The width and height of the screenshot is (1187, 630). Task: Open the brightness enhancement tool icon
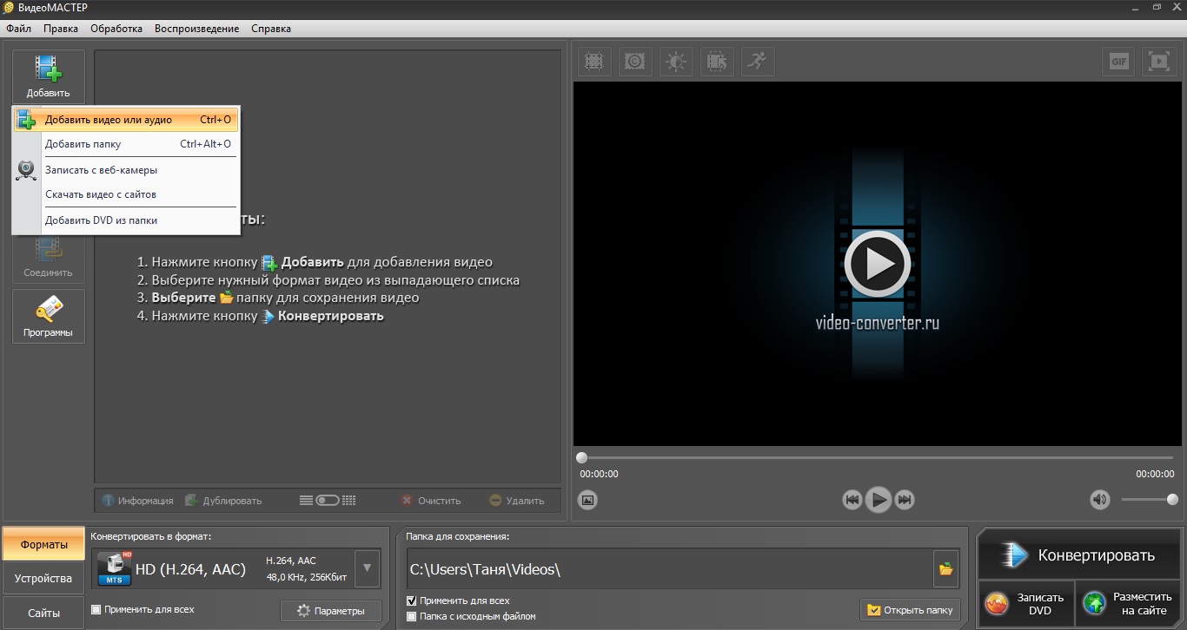coord(676,62)
